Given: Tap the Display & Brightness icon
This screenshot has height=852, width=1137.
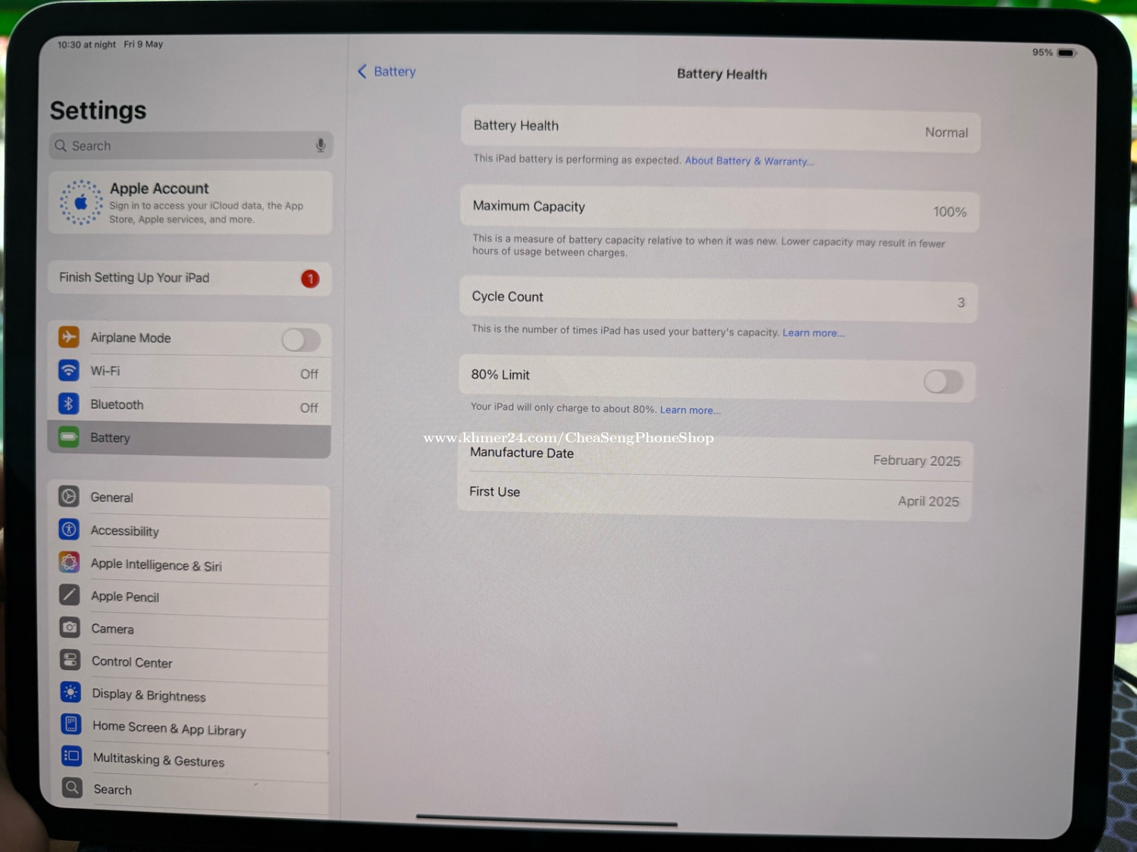Looking at the screenshot, I should click(x=70, y=692).
